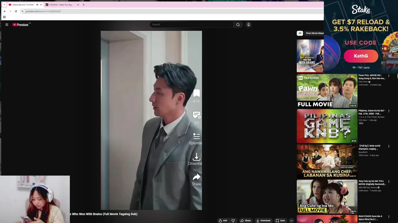Open Ang Cute ng Ina Mo thumbnail

click(x=327, y=197)
